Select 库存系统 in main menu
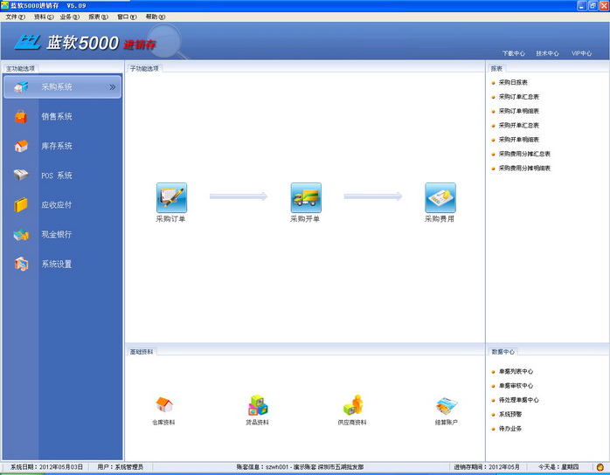The width and height of the screenshot is (610, 475). [57, 146]
